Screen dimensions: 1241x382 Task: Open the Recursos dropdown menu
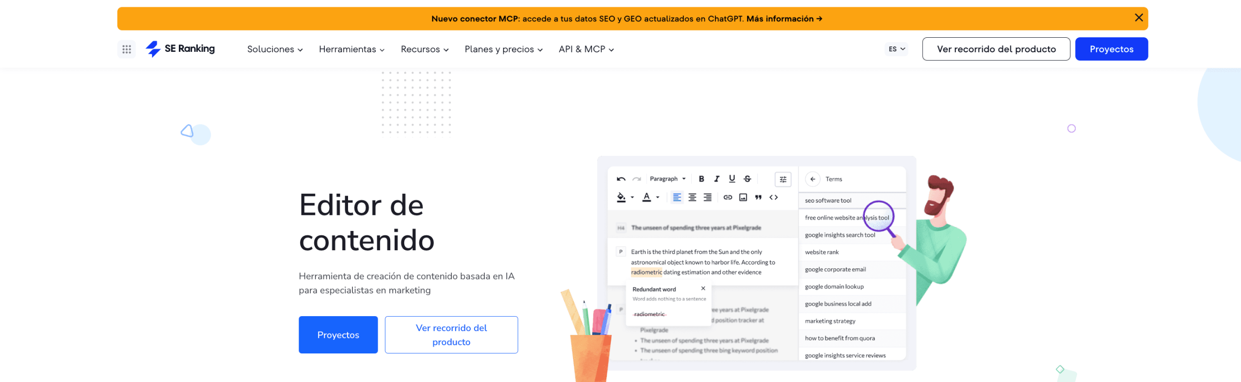[425, 49]
